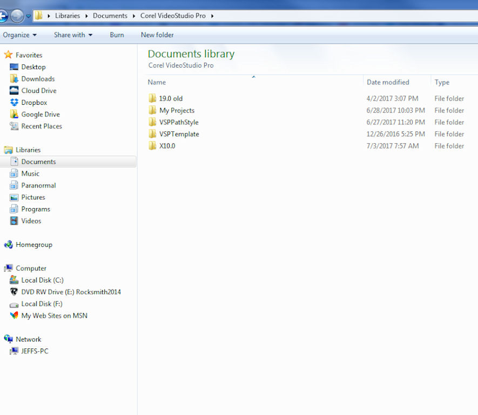478x415 pixels.
Task: Select the My Projects folder name
Action: tap(177, 110)
